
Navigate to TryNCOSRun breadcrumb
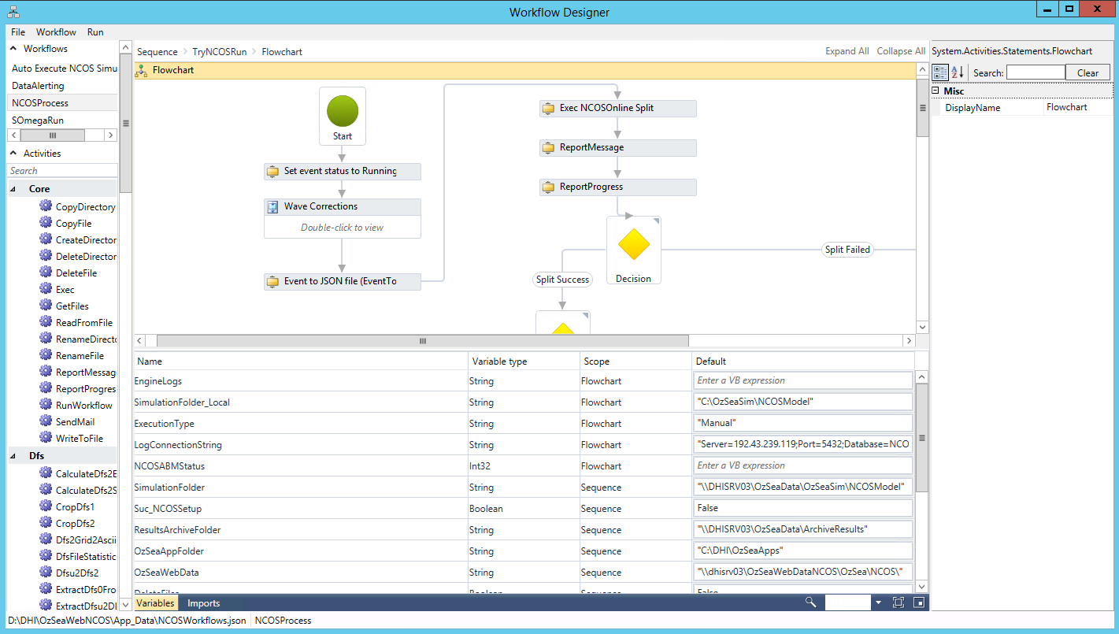[220, 52]
